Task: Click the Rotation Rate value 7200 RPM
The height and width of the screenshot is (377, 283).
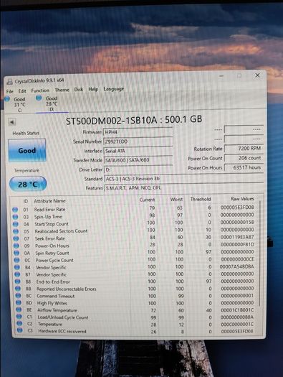Action: (244, 149)
